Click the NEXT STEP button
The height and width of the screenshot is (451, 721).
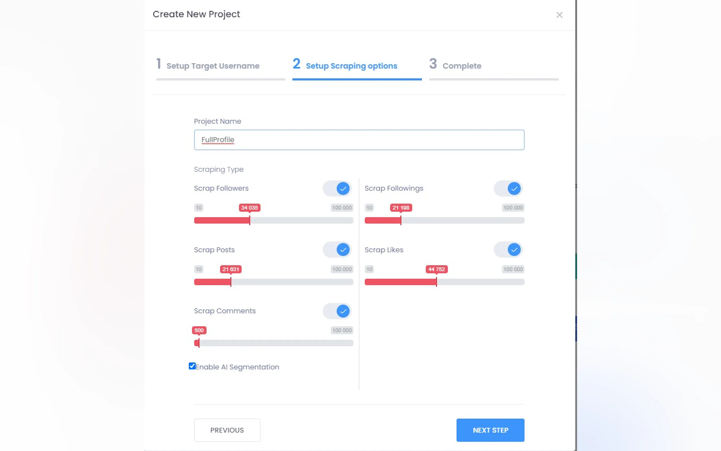point(490,430)
